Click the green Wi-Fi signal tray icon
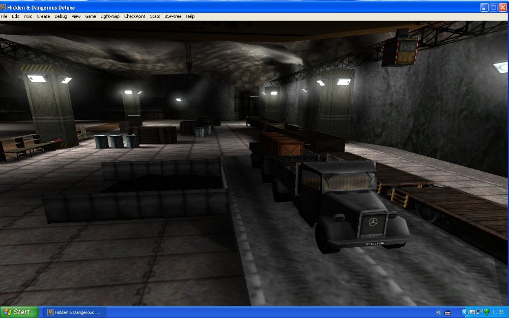Viewport: 509px width, 318px height. point(487,312)
